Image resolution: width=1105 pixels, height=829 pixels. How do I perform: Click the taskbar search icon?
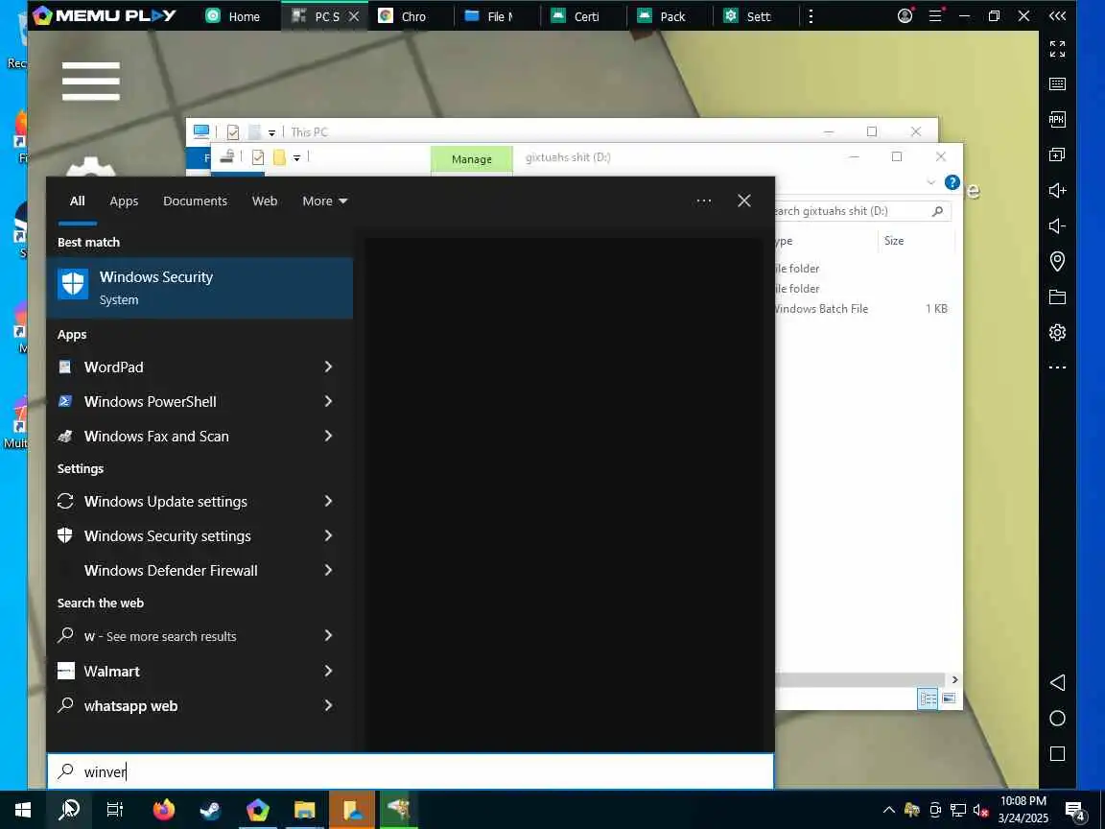coord(69,809)
